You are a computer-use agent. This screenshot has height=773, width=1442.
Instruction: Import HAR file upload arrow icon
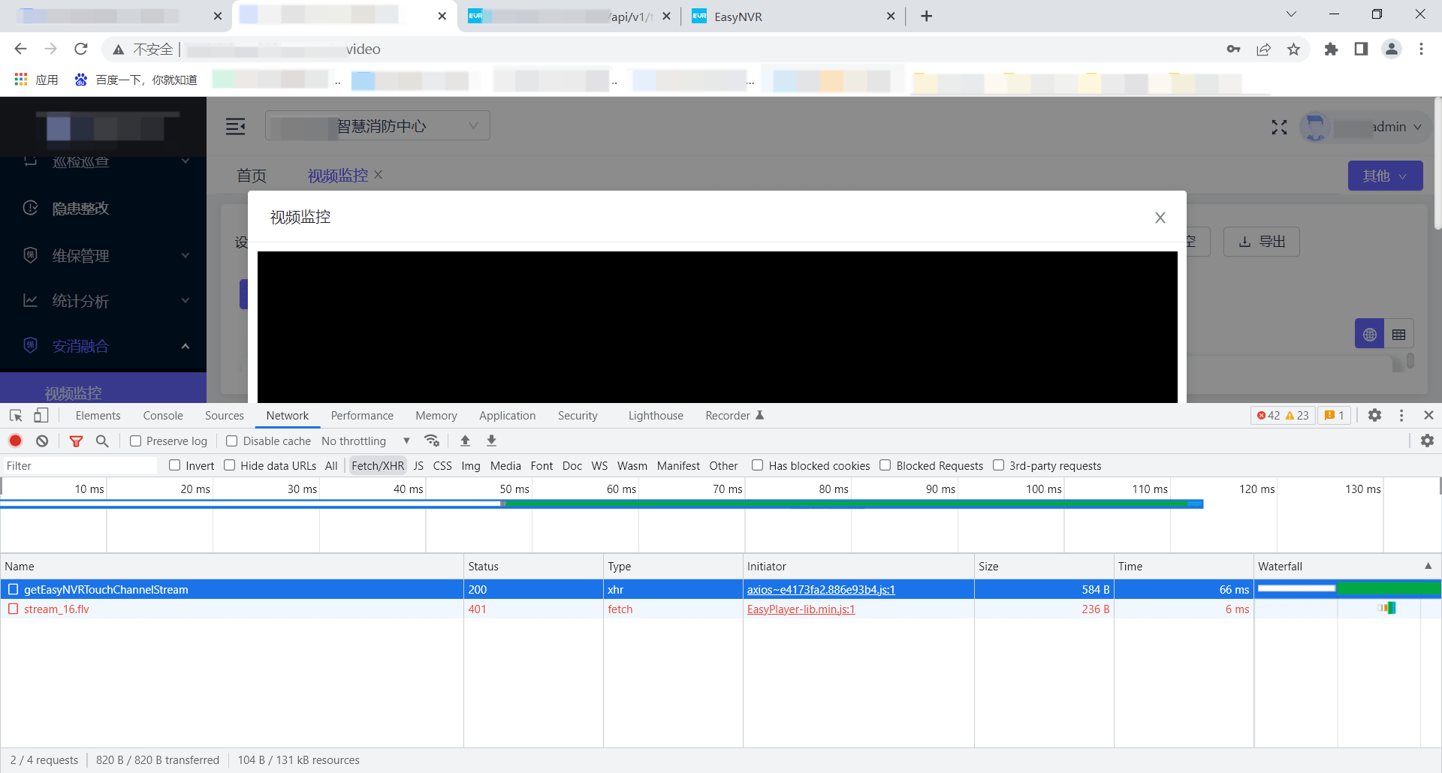coord(465,441)
